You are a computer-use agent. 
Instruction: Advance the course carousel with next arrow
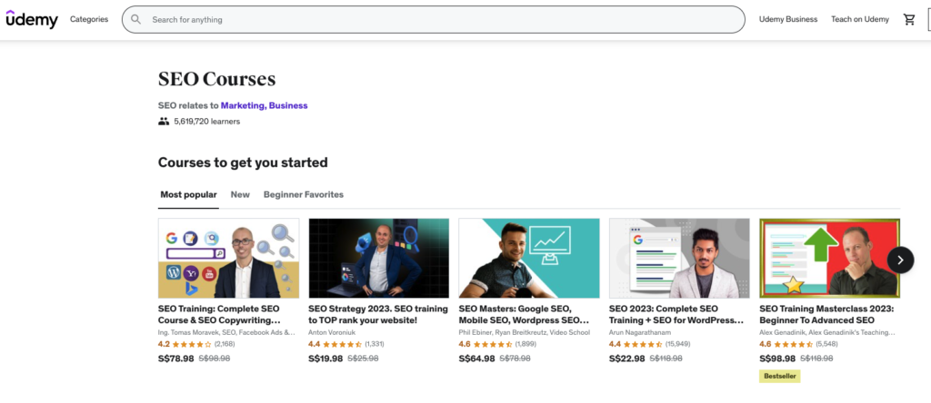point(900,260)
